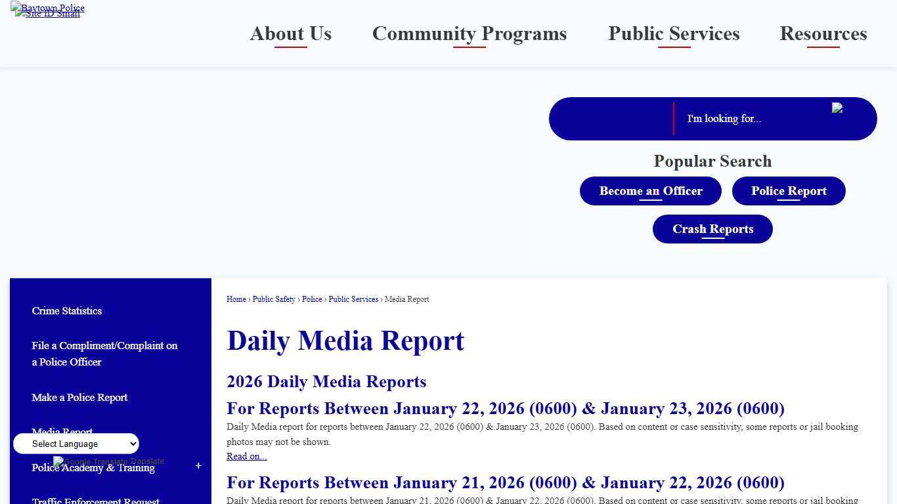Click the I'm looking for search field

pos(724,119)
